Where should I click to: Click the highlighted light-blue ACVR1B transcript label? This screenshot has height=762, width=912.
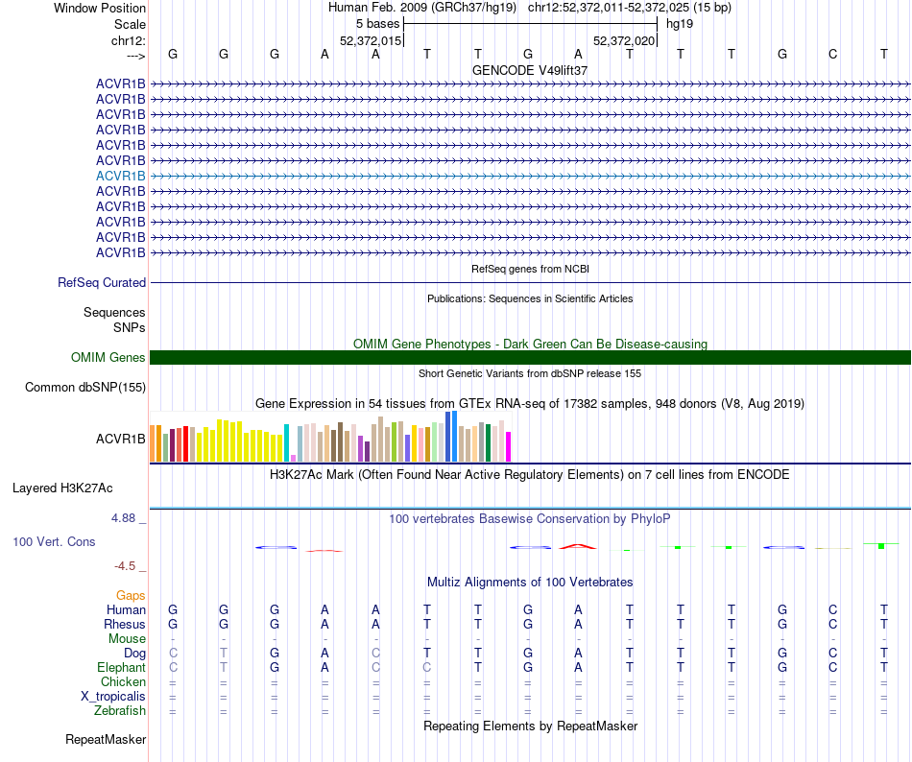[120, 176]
